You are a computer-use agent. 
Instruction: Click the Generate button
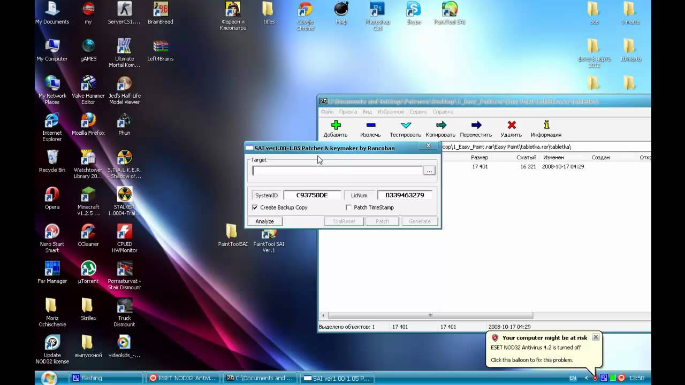(x=420, y=221)
